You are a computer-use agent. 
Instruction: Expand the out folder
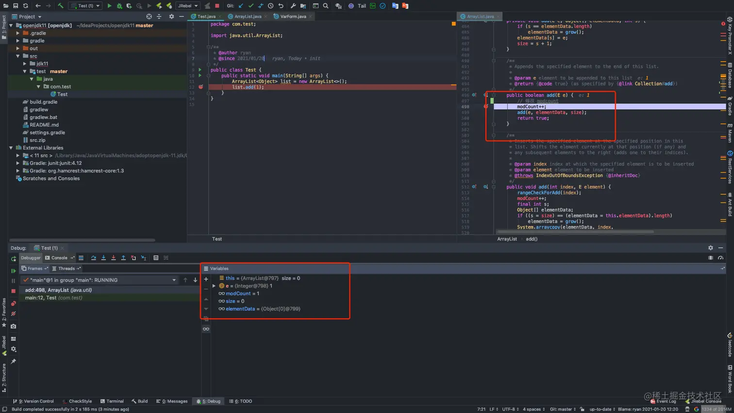(x=18, y=49)
